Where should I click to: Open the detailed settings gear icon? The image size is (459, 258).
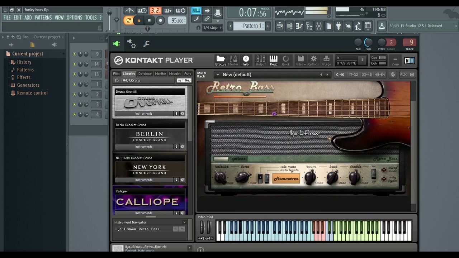[x=131, y=44]
